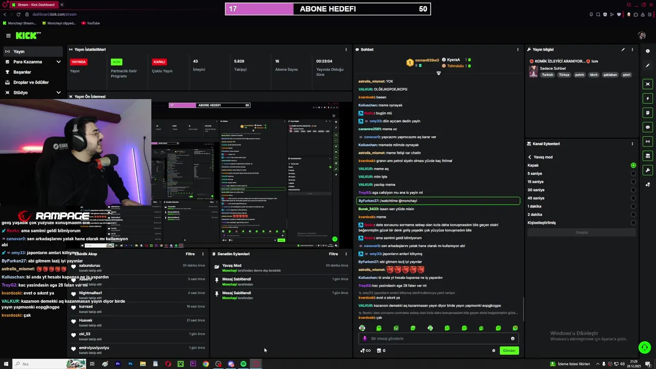The image size is (656, 369).
Task: Go back from Yavaş mod
Action: tap(530, 157)
